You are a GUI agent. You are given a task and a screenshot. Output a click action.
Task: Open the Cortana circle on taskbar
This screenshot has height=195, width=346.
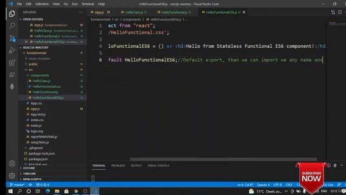point(29,191)
